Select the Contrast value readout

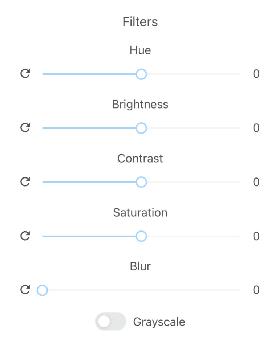(x=256, y=182)
